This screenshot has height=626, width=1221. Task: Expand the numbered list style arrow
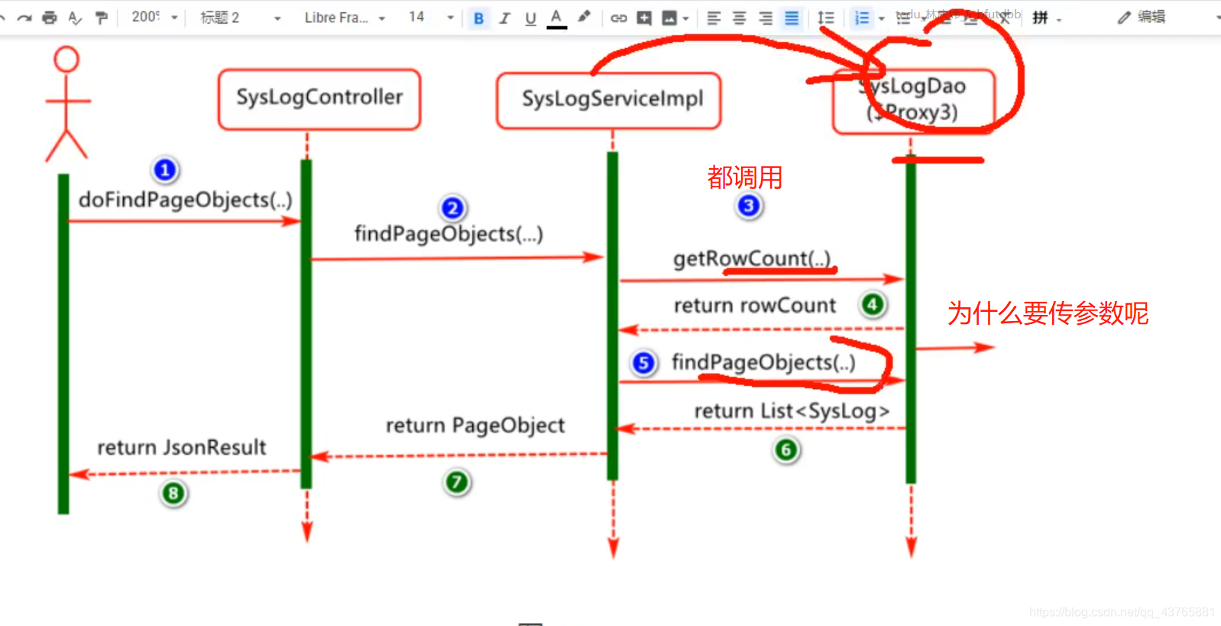click(x=881, y=18)
